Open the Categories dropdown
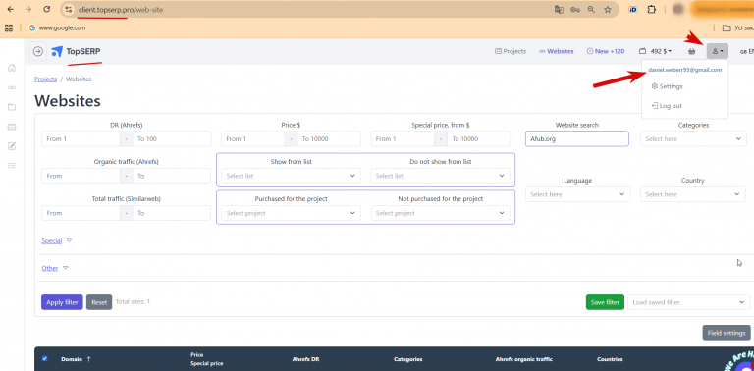Image resolution: width=754 pixels, height=371 pixels. pyautogui.click(x=693, y=139)
